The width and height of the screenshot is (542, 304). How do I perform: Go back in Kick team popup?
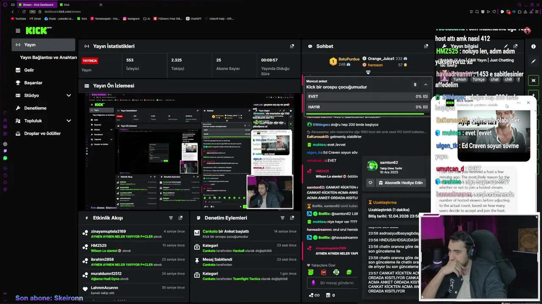(439, 103)
